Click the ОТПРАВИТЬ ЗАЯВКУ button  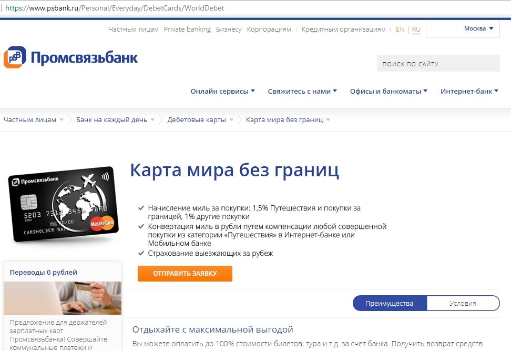185,273
